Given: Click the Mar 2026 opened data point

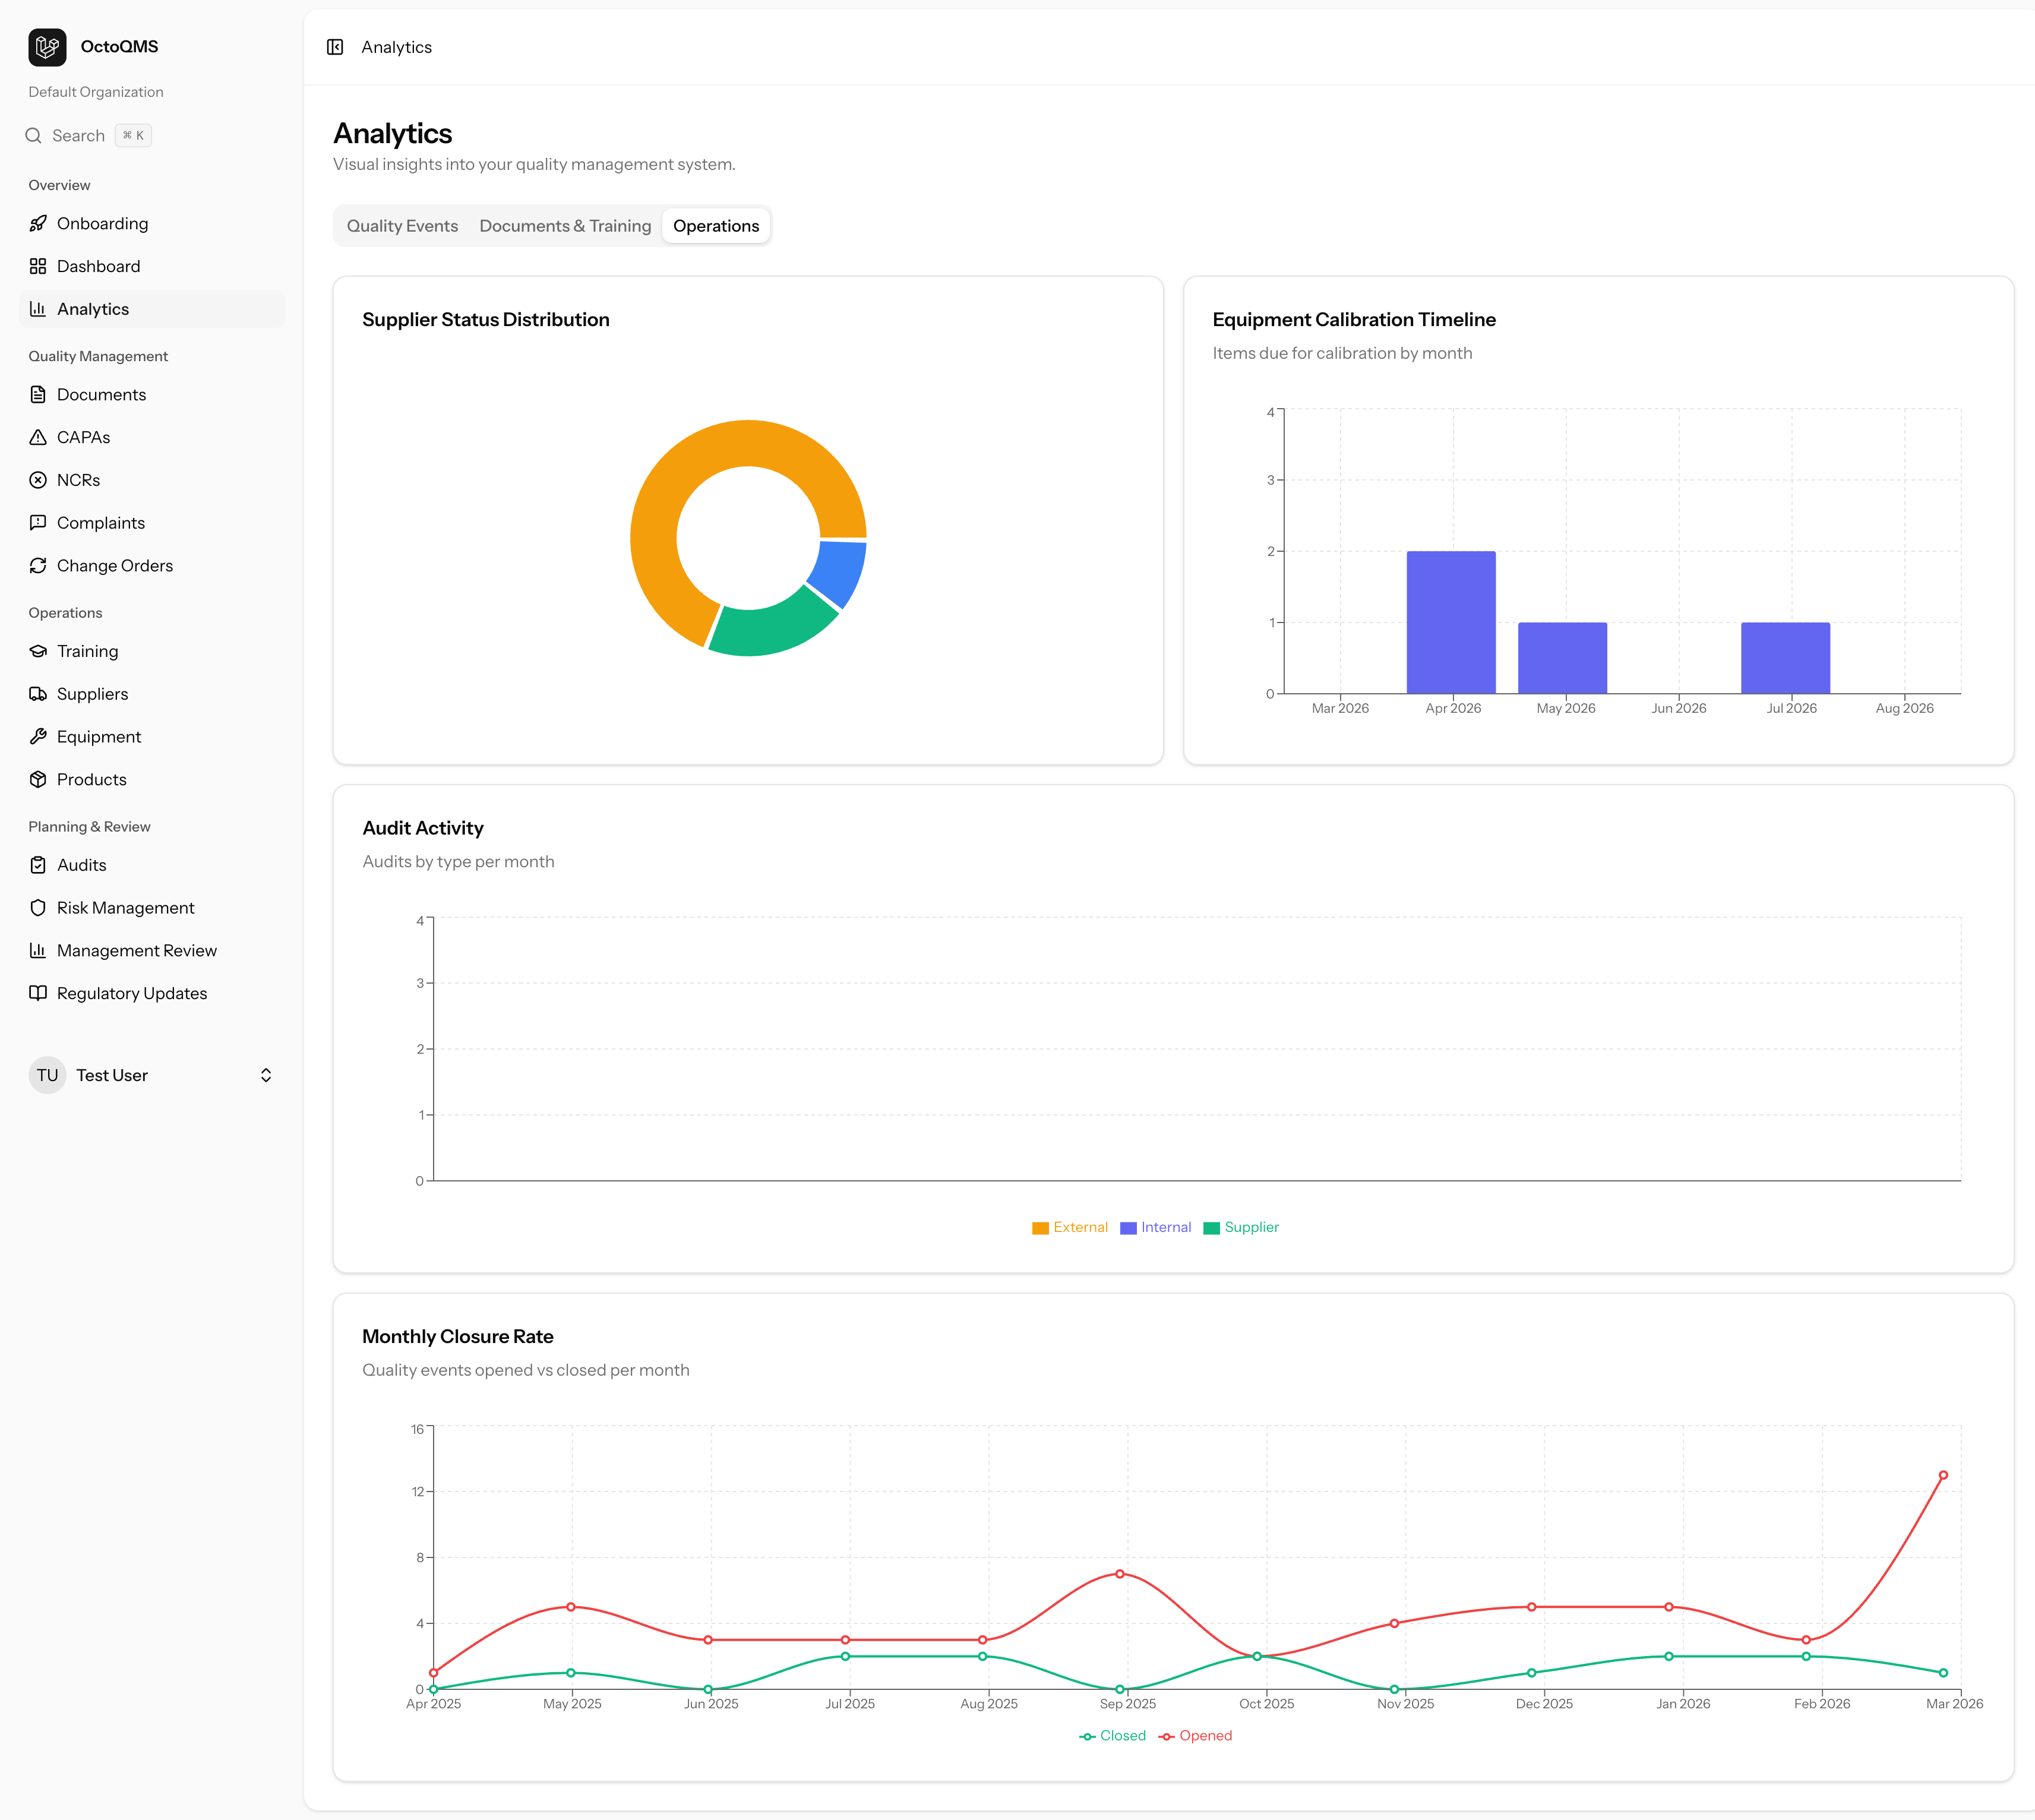Looking at the screenshot, I should 1943,1475.
